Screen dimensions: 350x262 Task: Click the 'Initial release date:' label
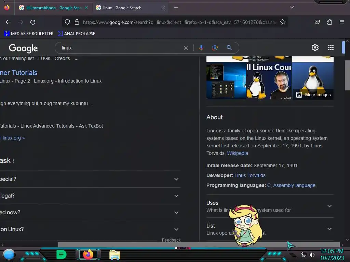[x=229, y=165]
